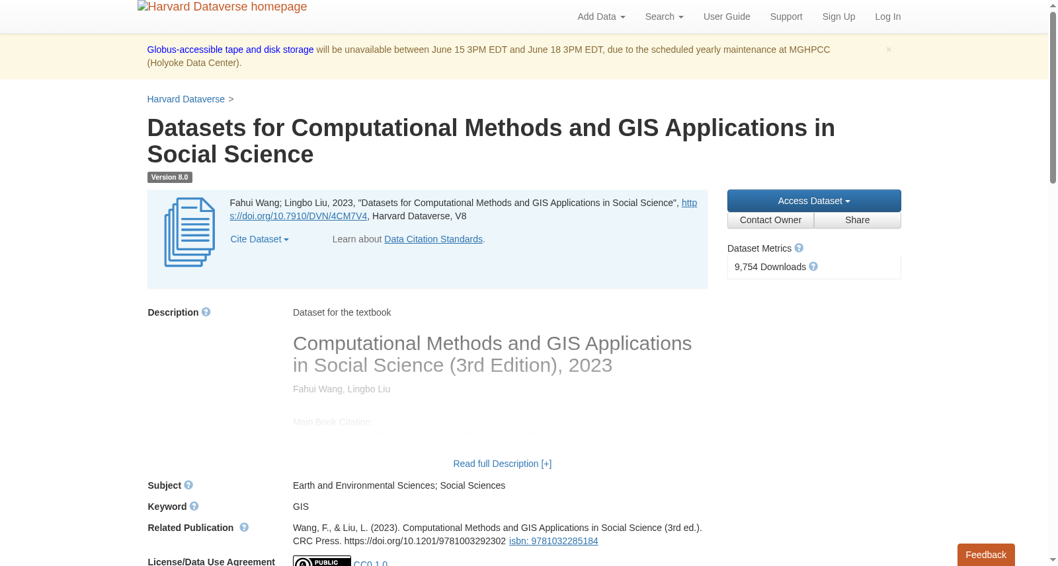This screenshot has width=1058, height=566.
Task: Expand Read full Description
Action: pyautogui.click(x=503, y=464)
